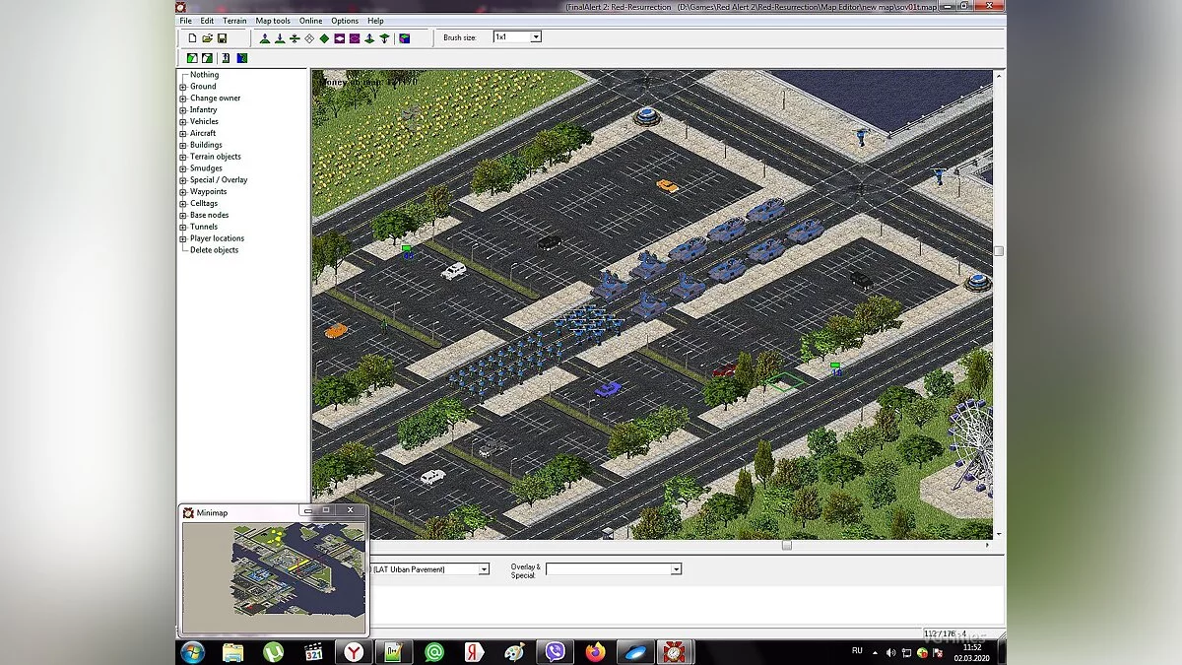Expand the Change owner tree node
Image resolution: width=1182 pixels, height=665 pixels.
pos(183,99)
